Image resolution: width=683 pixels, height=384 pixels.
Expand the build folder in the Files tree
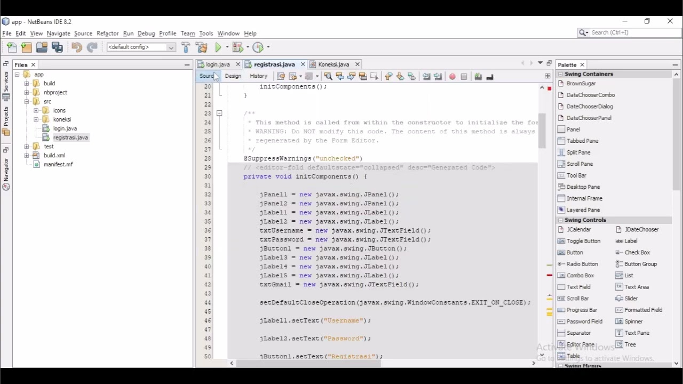[27, 84]
